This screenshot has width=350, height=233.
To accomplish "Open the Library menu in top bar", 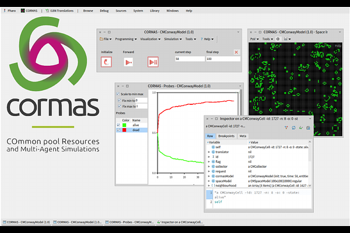I will click(x=155, y=10).
